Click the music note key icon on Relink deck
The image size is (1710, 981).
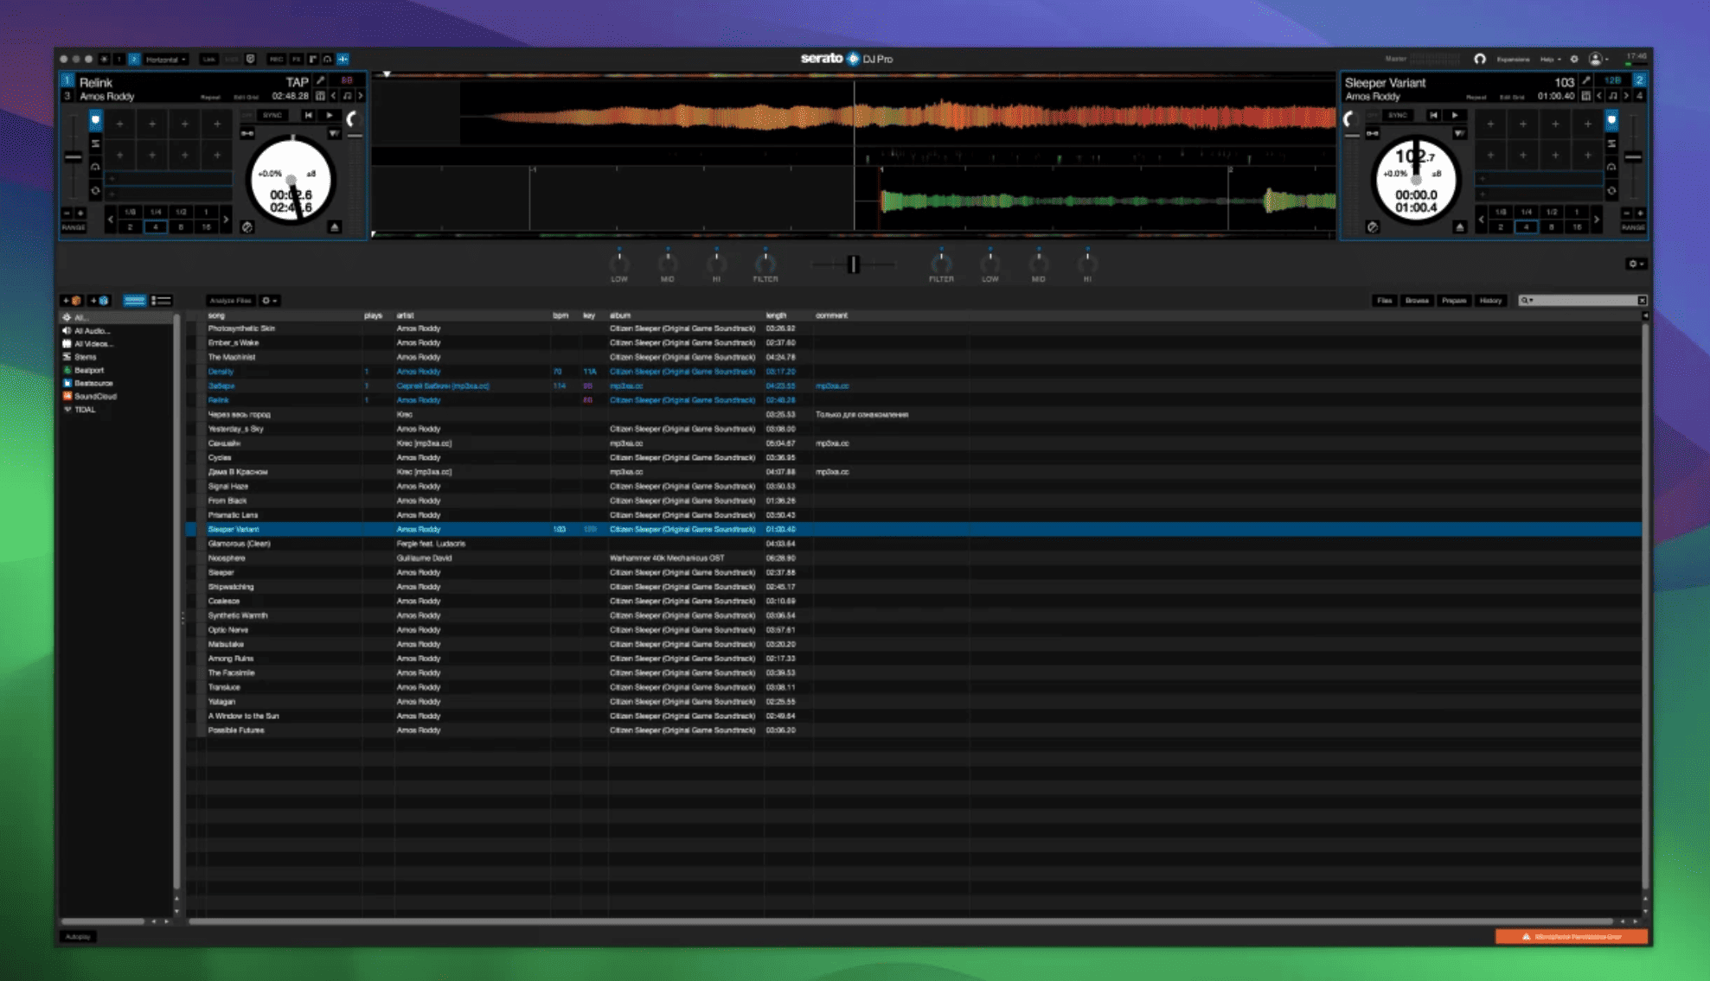coord(347,96)
